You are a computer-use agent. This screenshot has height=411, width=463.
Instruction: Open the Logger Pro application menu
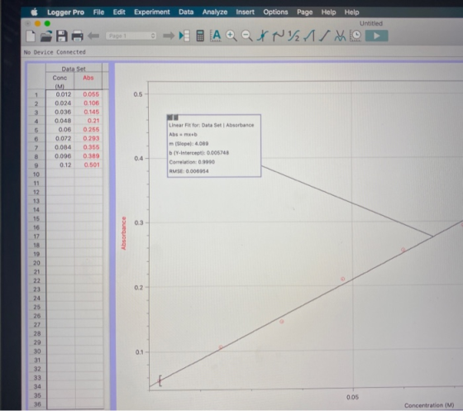[65, 12]
